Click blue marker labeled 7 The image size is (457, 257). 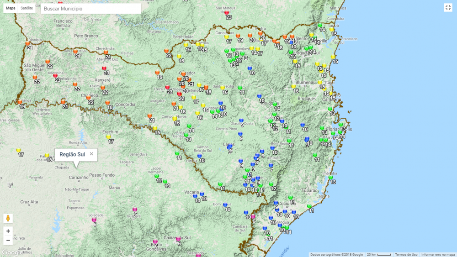tap(271, 166)
